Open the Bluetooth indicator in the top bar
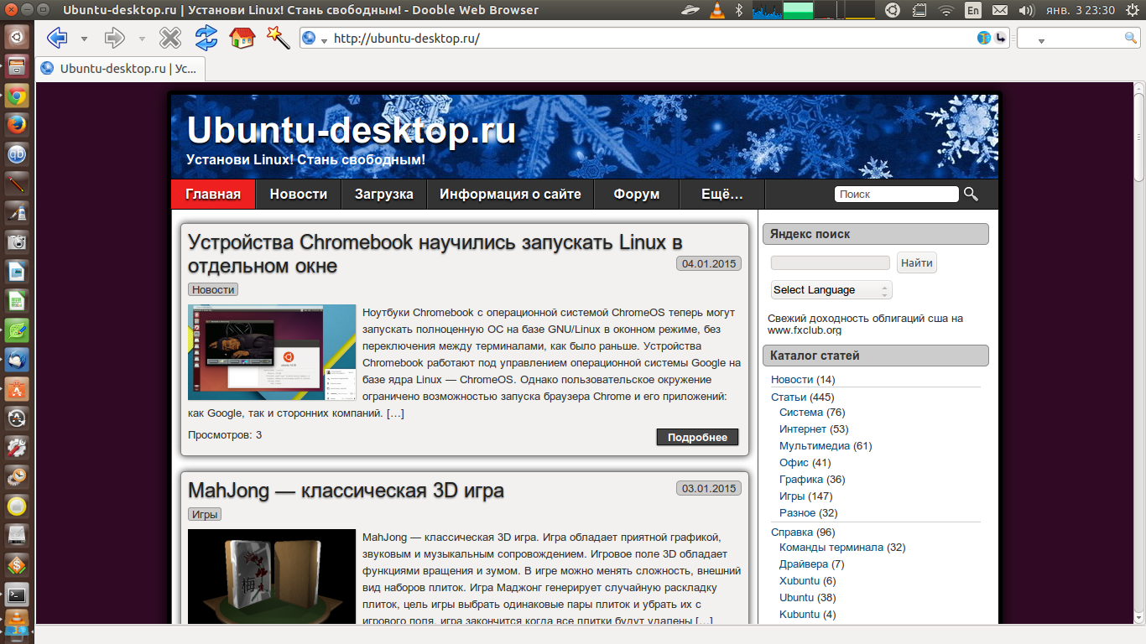This screenshot has width=1146, height=644. coord(740,10)
